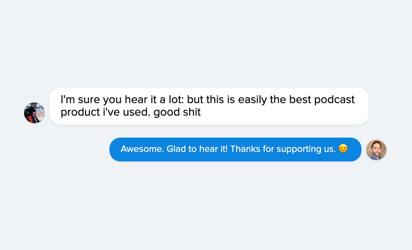
Task: Click the bearded man's avatar on the right
Action: [x=376, y=150]
